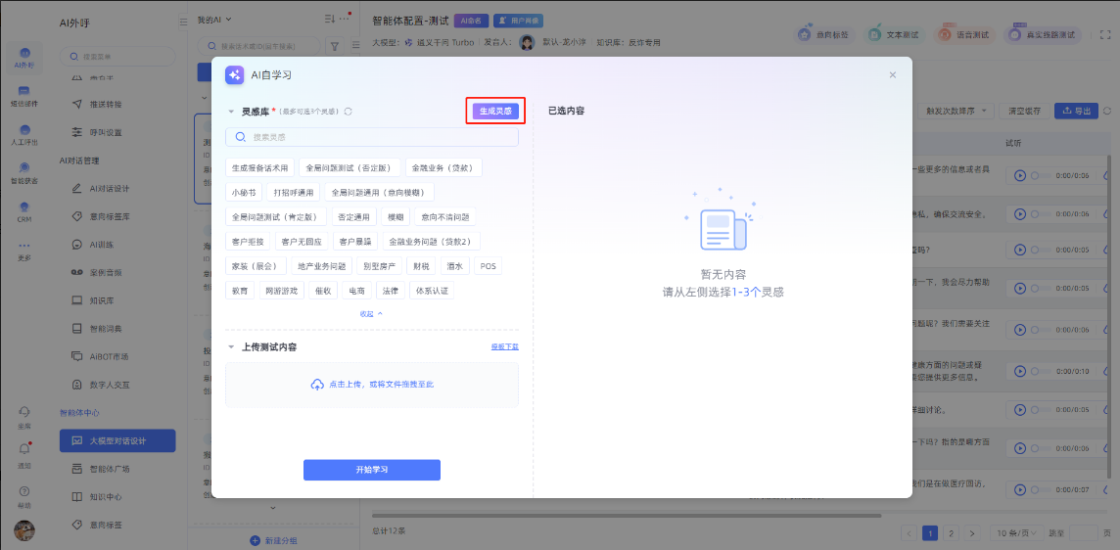1120x550 pixels.
Task: Click the 生成灵感 button
Action: pos(495,112)
